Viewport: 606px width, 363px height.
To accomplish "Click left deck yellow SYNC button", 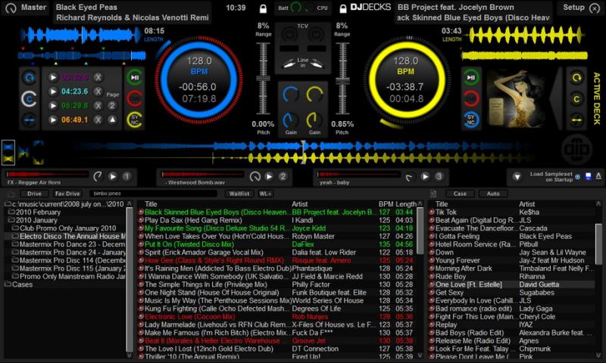I will pyautogui.click(x=134, y=119).
